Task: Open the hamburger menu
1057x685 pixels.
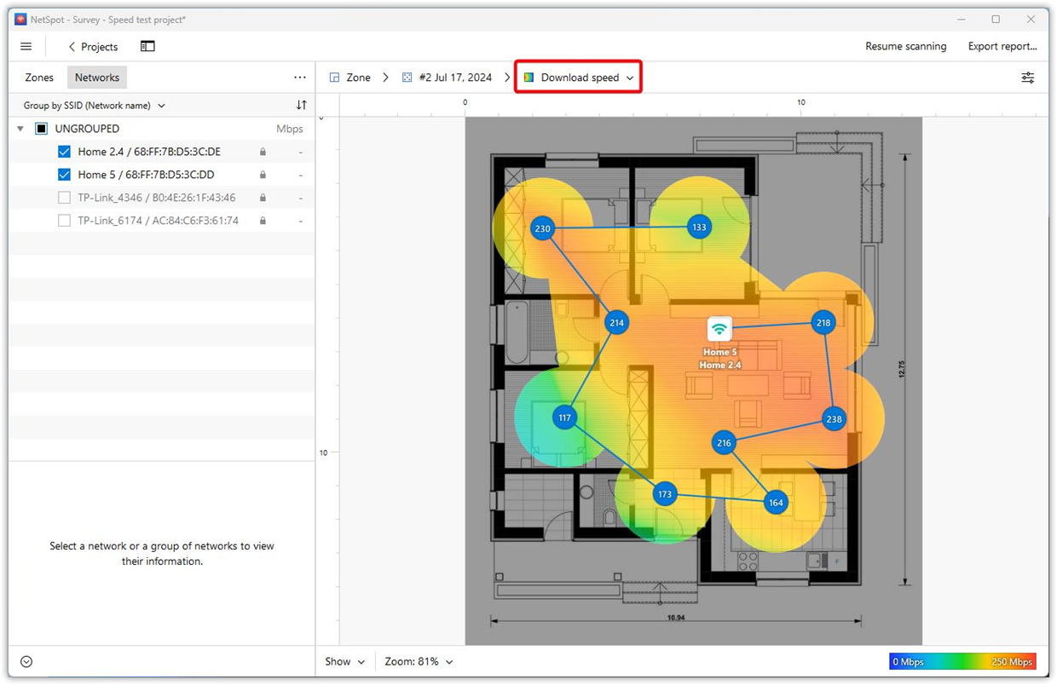Action: tap(26, 46)
